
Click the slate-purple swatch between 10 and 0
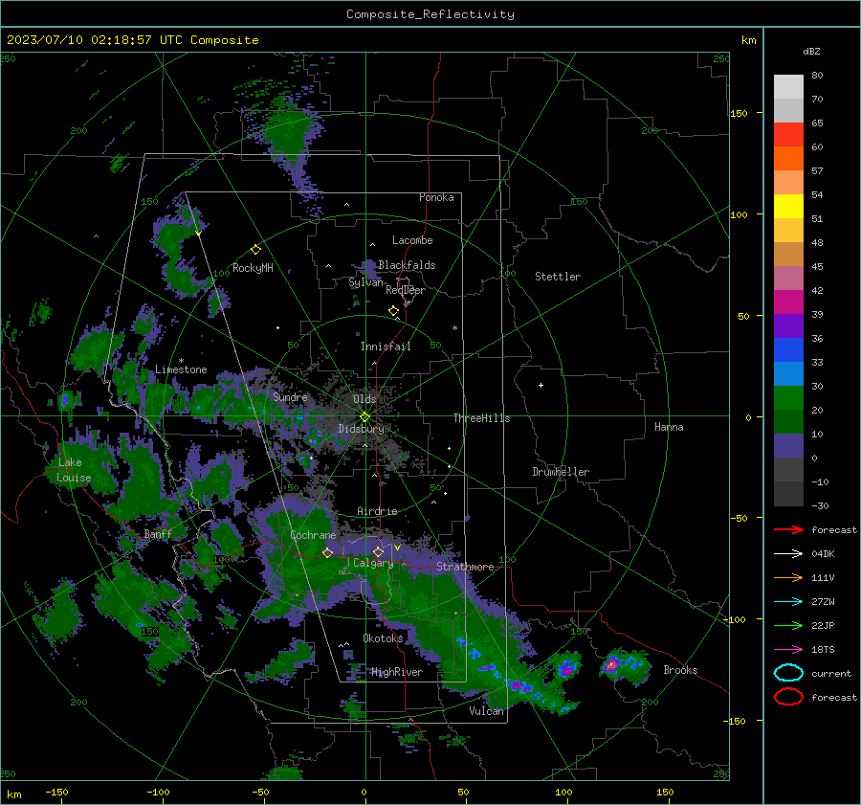pyautogui.click(x=788, y=446)
